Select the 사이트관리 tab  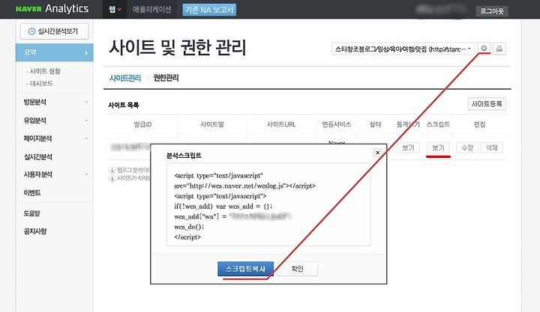pyautogui.click(x=125, y=78)
